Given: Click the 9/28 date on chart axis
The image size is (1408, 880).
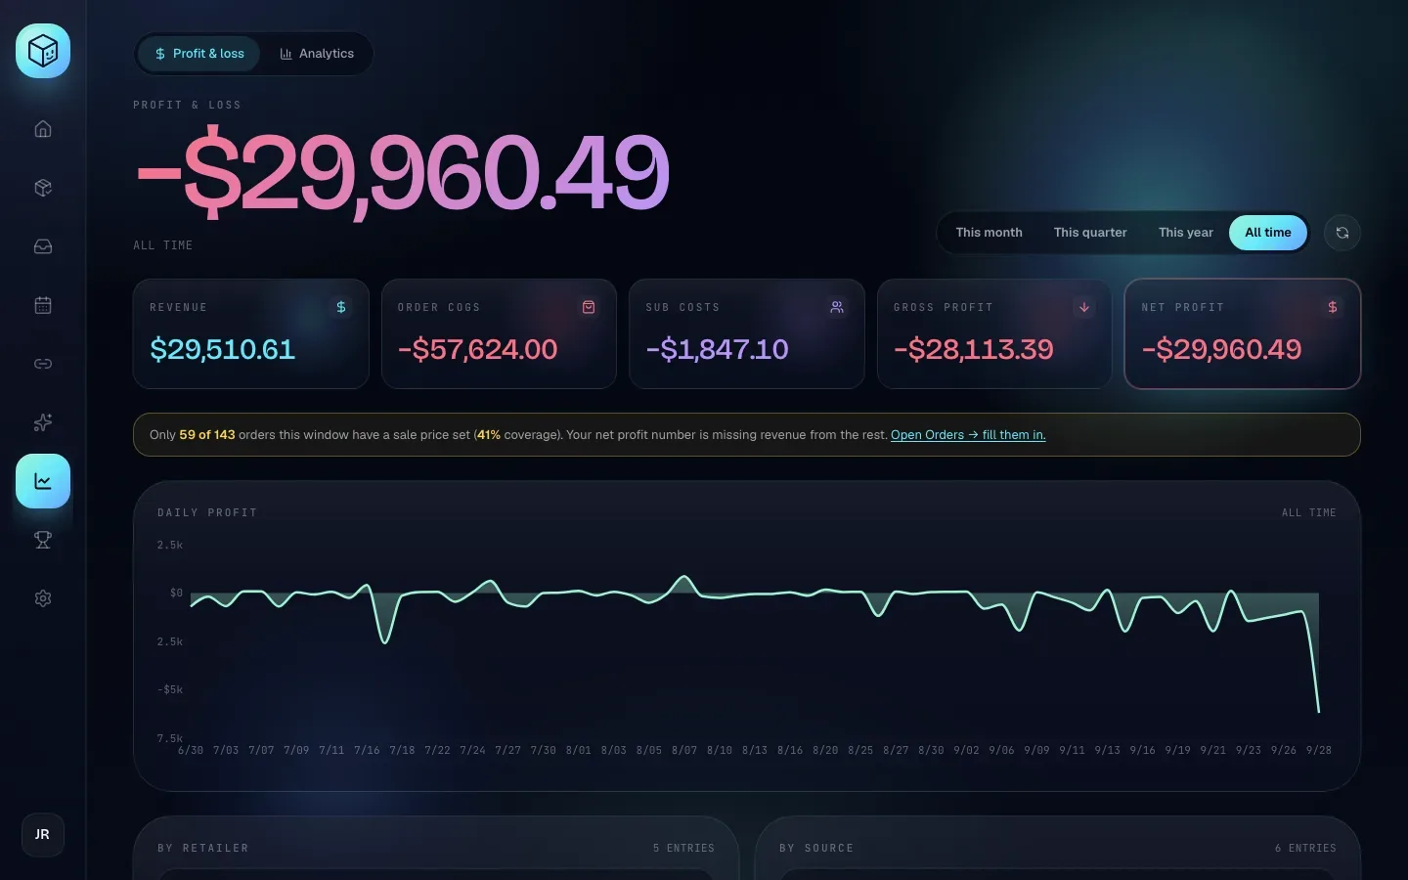Looking at the screenshot, I should click(x=1319, y=750).
